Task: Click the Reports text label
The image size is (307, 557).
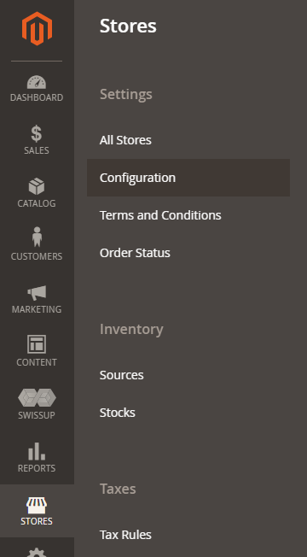Action: tap(37, 468)
